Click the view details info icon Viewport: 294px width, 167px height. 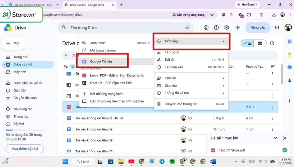pos(272,43)
